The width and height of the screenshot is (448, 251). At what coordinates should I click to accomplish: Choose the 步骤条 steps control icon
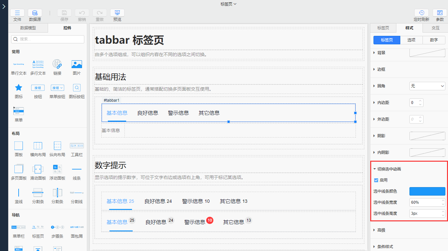(57, 227)
